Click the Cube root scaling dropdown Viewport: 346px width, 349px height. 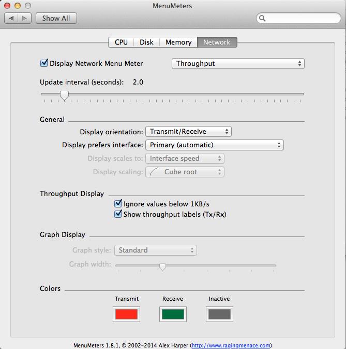185,172
